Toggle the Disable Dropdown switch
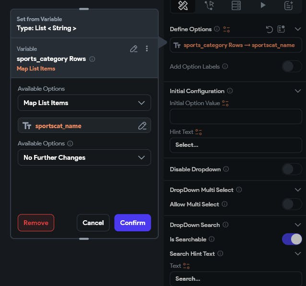 click(x=292, y=169)
